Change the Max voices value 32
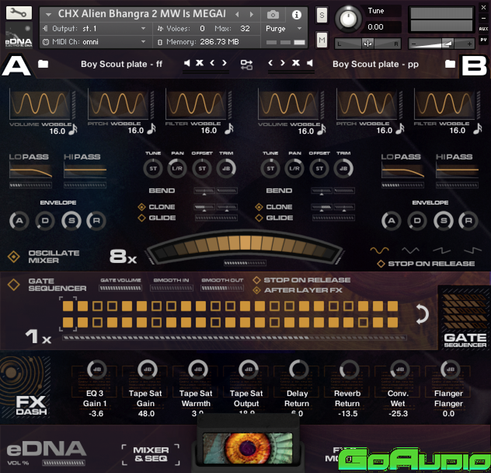The image size is (491, 473). point(245,29)
